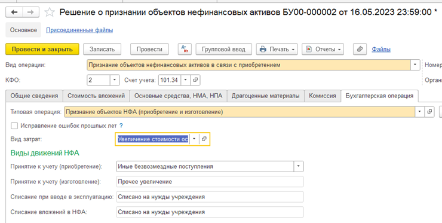The height and width of the screenshot is (223, 442).
Task: Open Драгоценные материалы tab
Action: point(266,96)
